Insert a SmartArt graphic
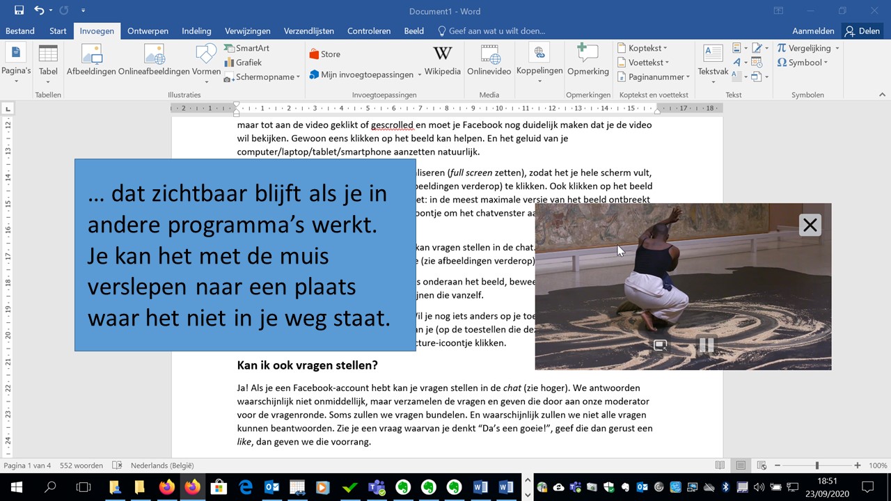The image size is (891, 501). pos(247,48)
